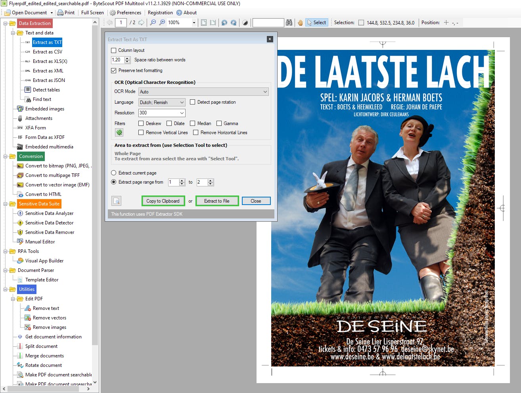Click the Attachments paperclip icon
The height and width of the screenshot is (393, 521).
20,118
